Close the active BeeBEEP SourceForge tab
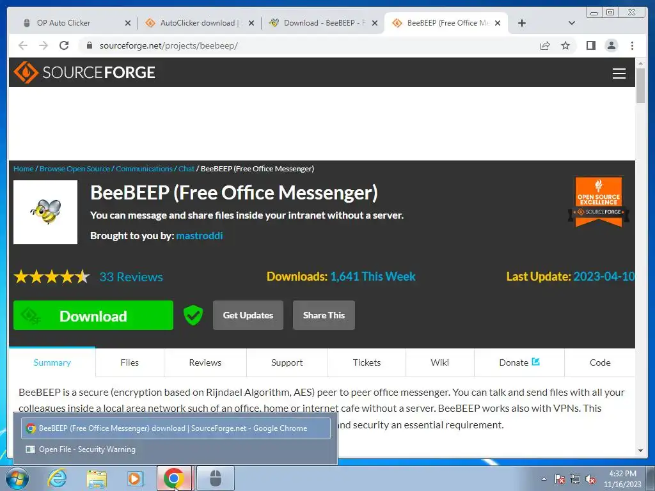This screenshot has height=491, width=655. coord(498,23)
